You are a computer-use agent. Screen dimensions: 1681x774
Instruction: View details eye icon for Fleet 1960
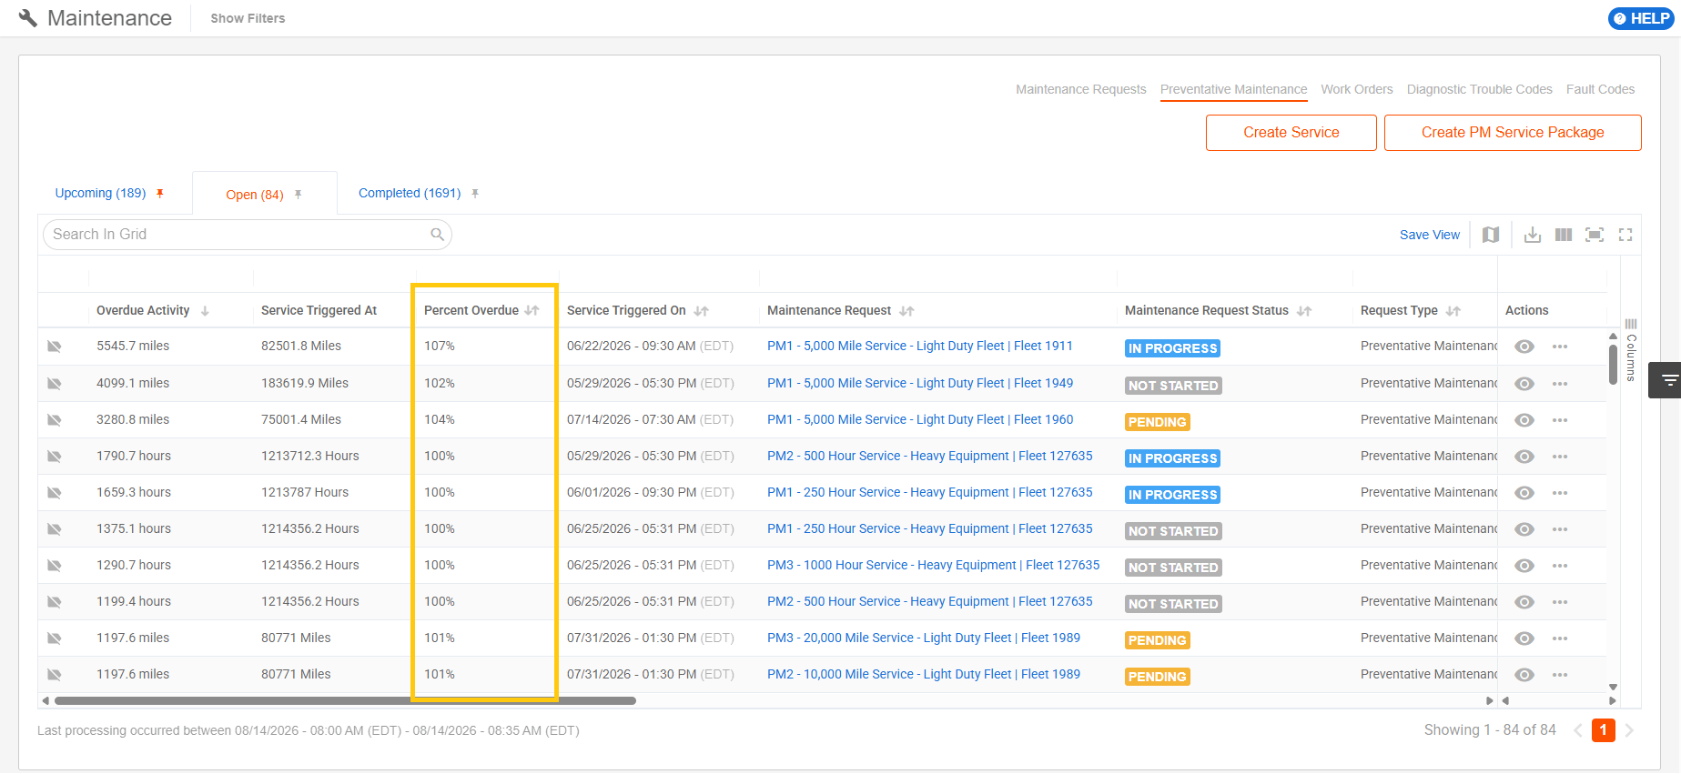1524,420
